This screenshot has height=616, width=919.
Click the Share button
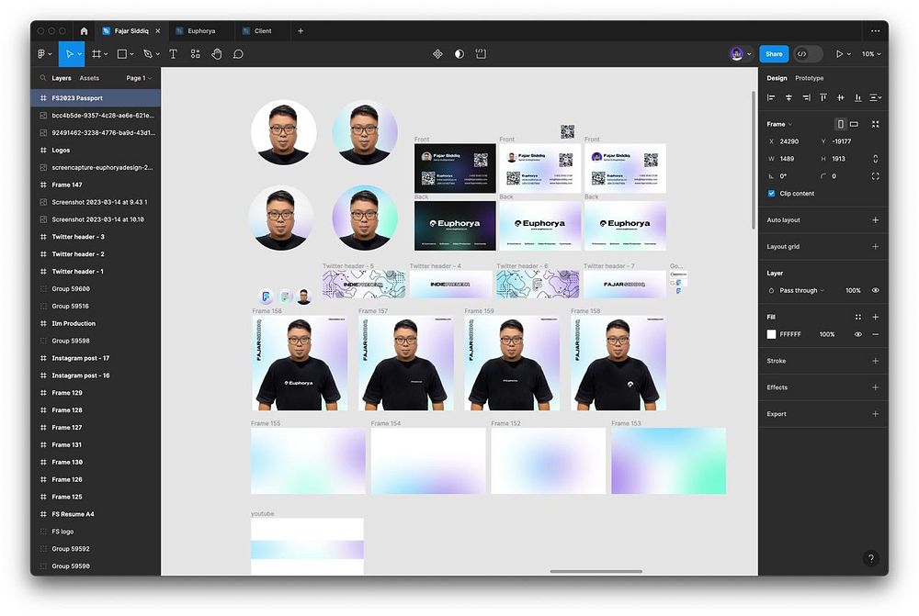[774, 54]
